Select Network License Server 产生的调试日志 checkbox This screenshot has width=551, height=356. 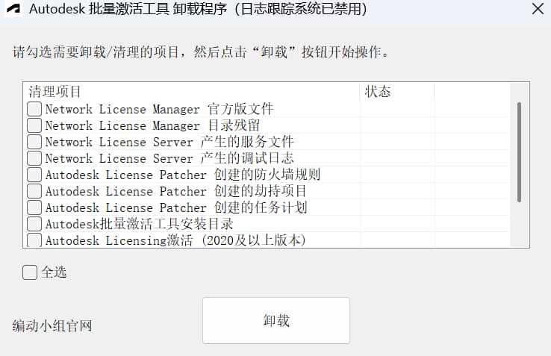34,158
